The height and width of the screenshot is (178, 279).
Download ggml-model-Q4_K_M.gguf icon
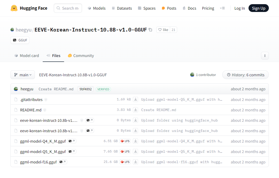point(135,141)
